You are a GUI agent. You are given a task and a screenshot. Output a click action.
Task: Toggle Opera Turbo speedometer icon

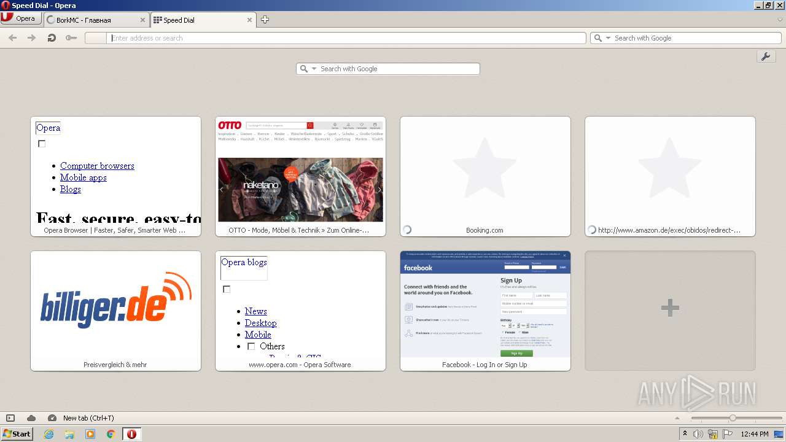52,418
